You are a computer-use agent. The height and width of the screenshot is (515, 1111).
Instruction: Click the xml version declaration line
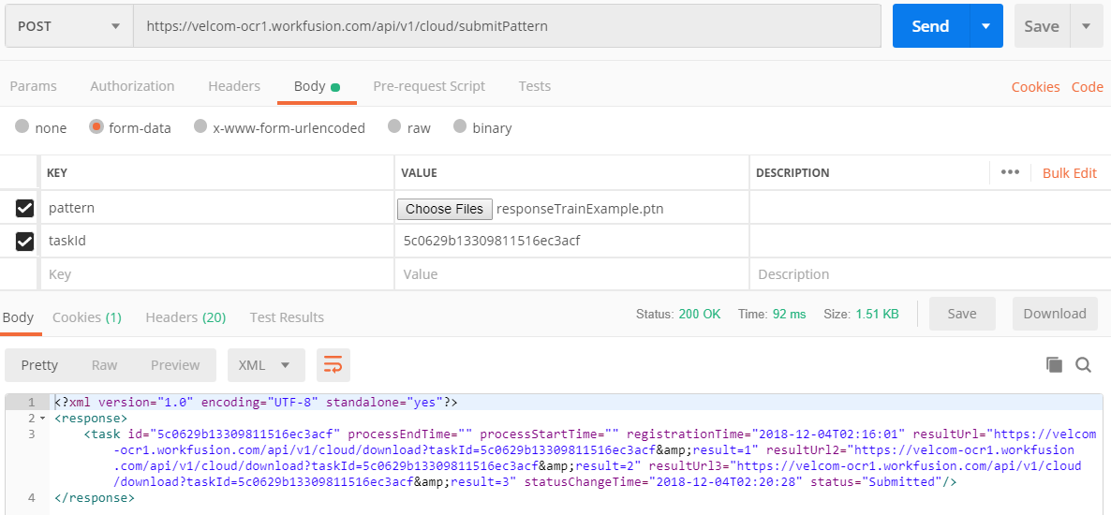(x=256, y=403)
